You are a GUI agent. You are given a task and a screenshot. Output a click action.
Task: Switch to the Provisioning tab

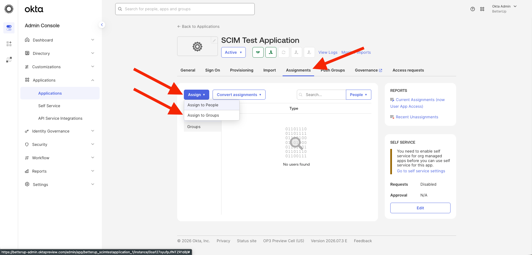tap(242, 70)
